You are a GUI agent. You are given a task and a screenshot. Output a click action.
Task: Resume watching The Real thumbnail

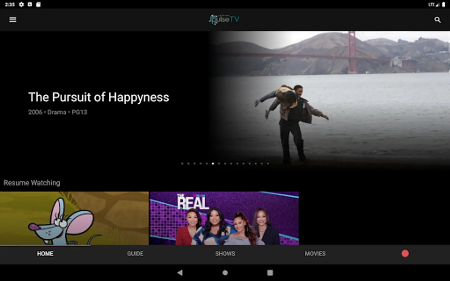click(224, 218)
